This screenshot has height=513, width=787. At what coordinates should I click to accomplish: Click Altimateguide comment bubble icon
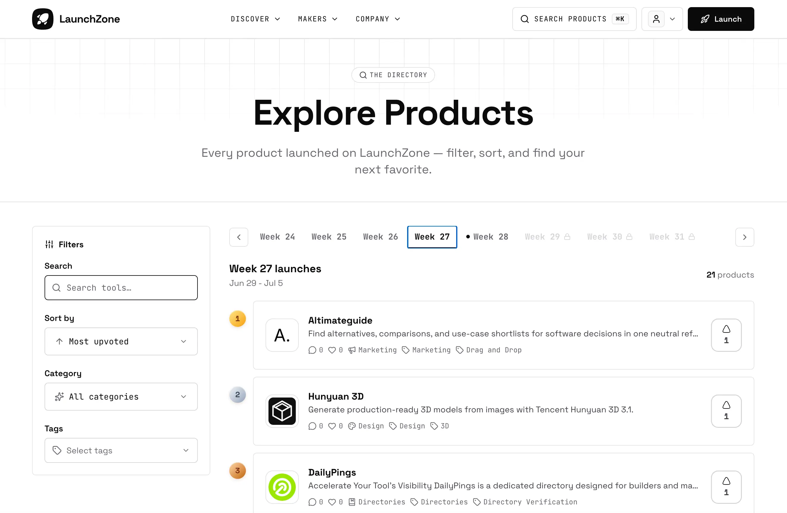point(312,350)
